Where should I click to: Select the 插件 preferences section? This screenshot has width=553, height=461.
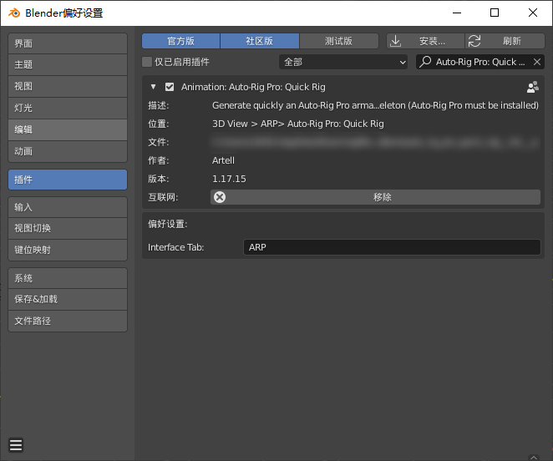point(68,180)
